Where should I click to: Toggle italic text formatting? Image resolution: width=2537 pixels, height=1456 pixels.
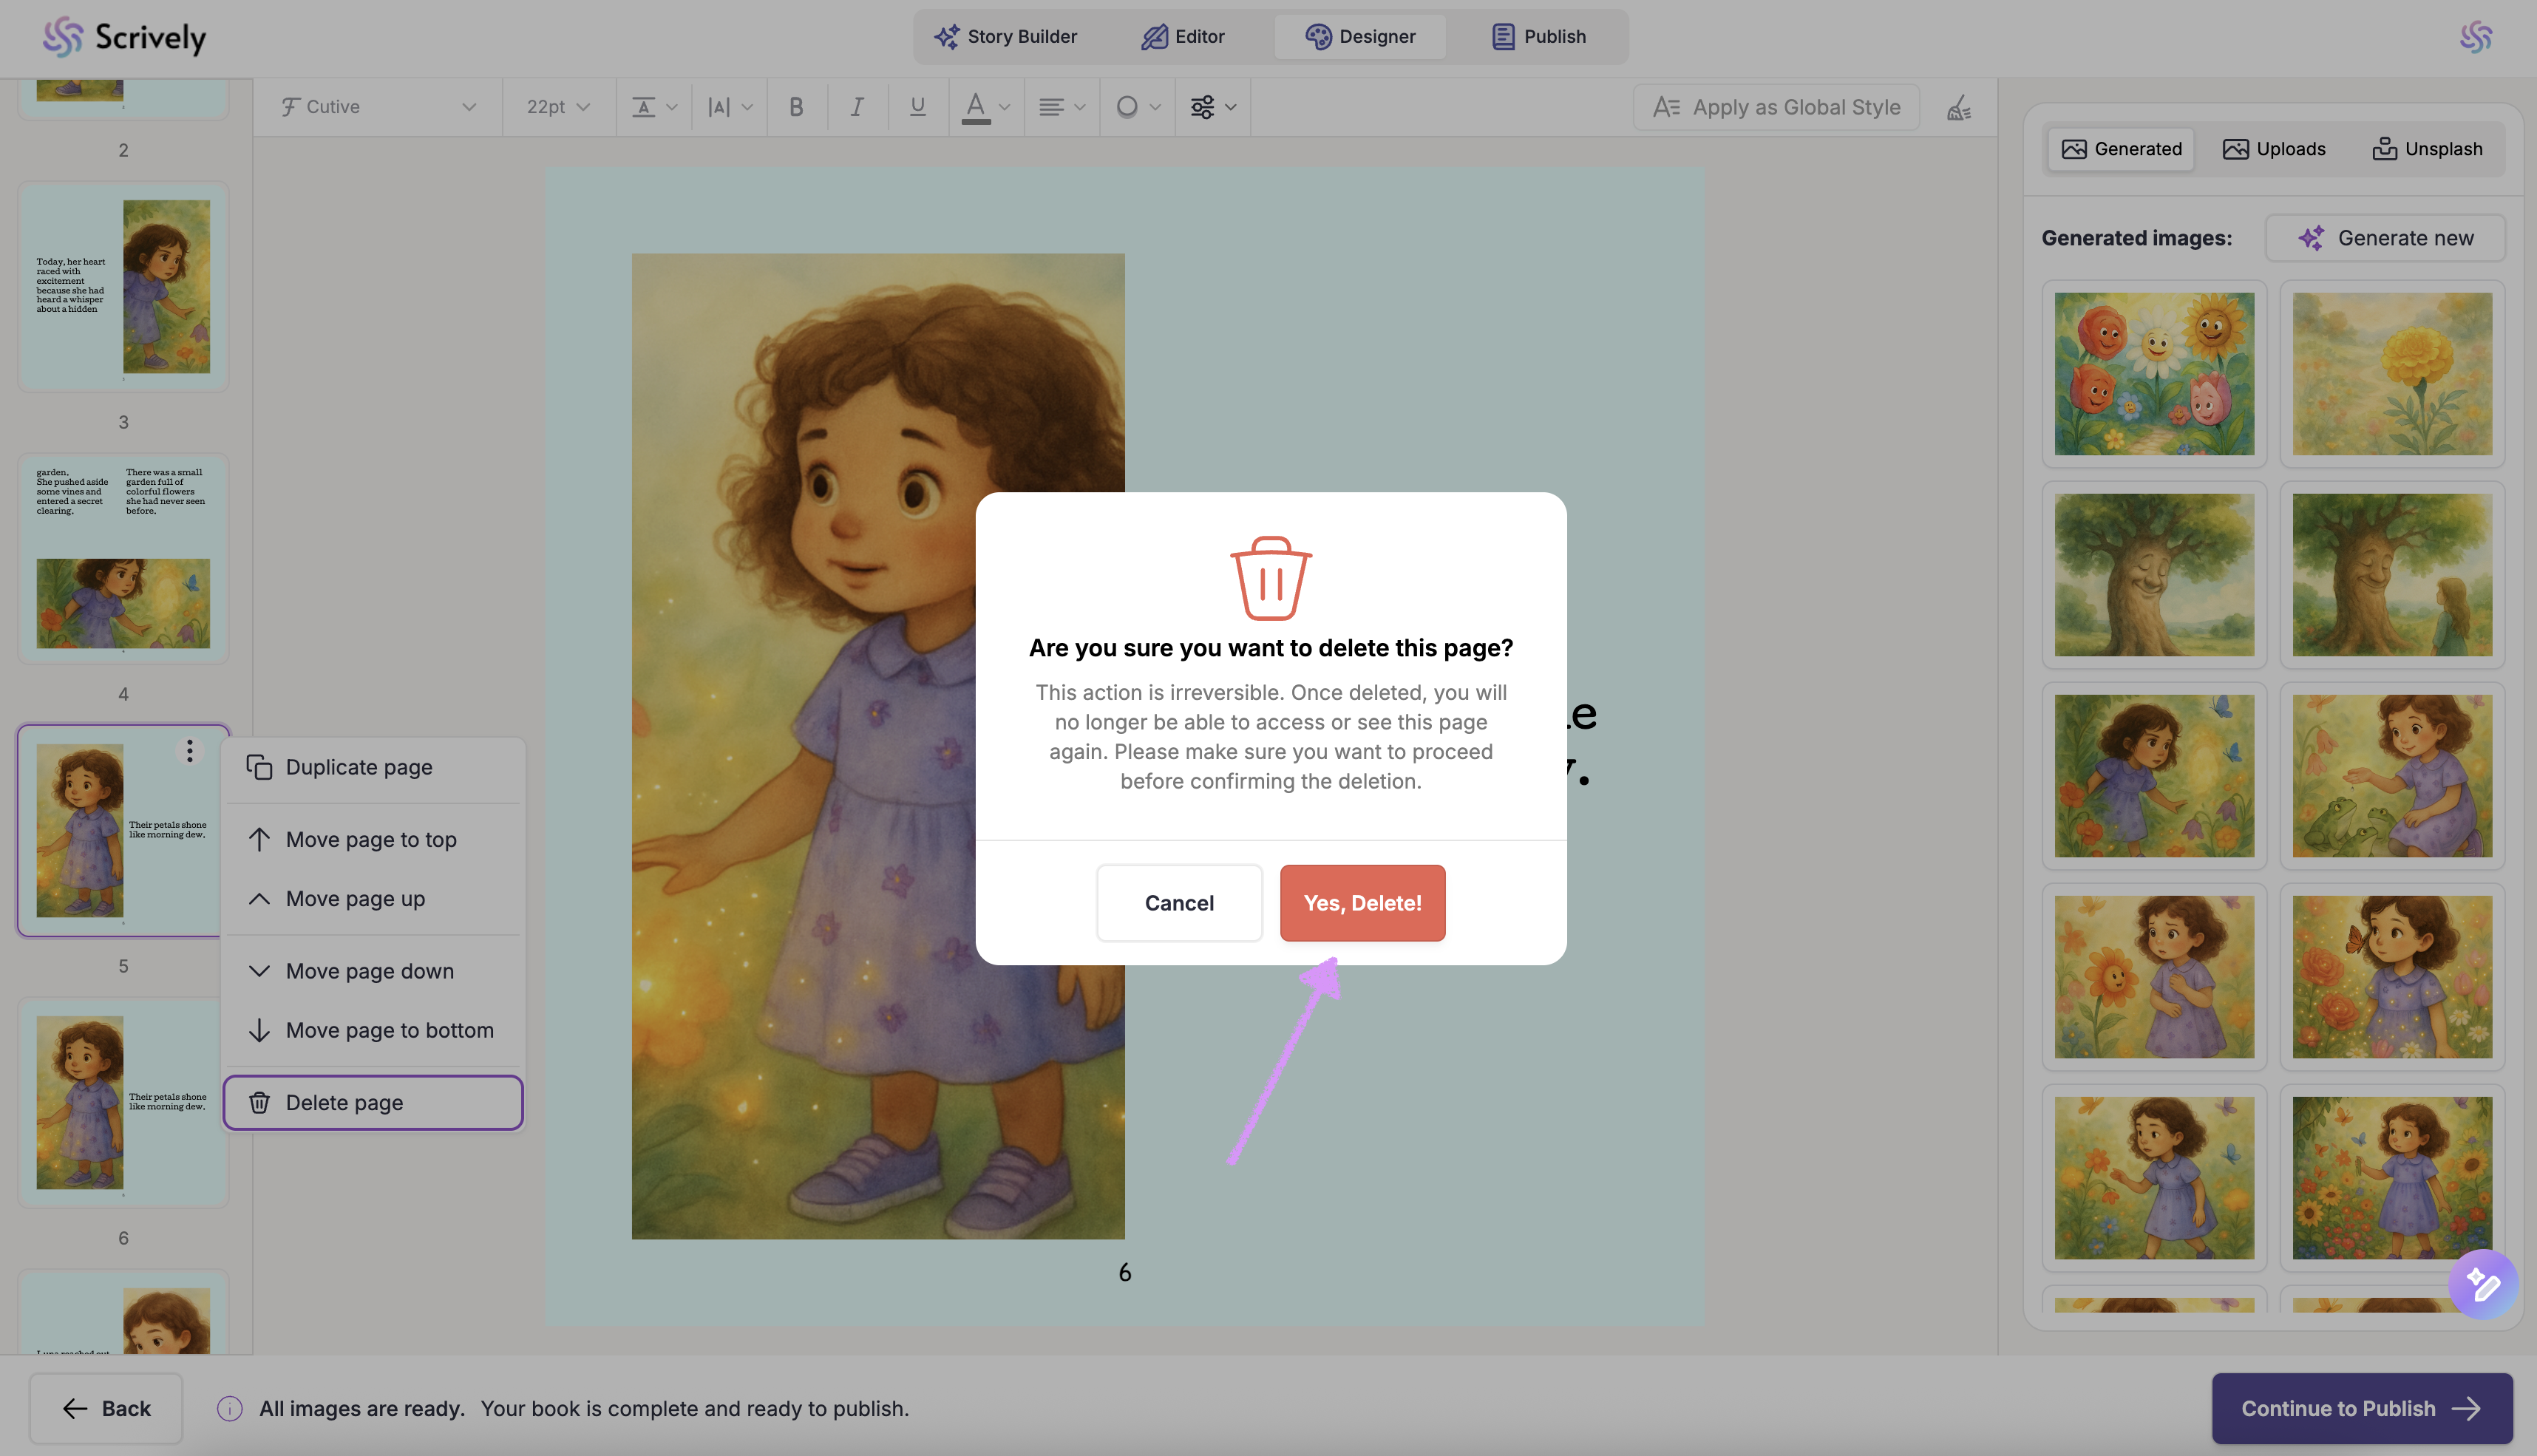[x=857, y=107]
